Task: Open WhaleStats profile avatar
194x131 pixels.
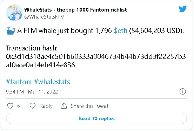Action: pyautogui.click(x=14, y=13)
